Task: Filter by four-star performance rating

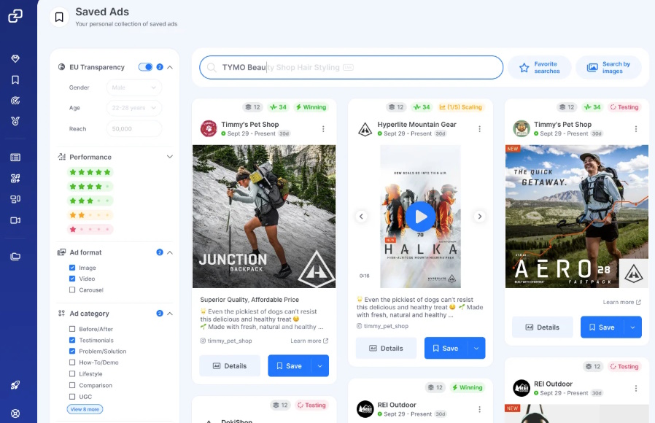Action: 90,187
